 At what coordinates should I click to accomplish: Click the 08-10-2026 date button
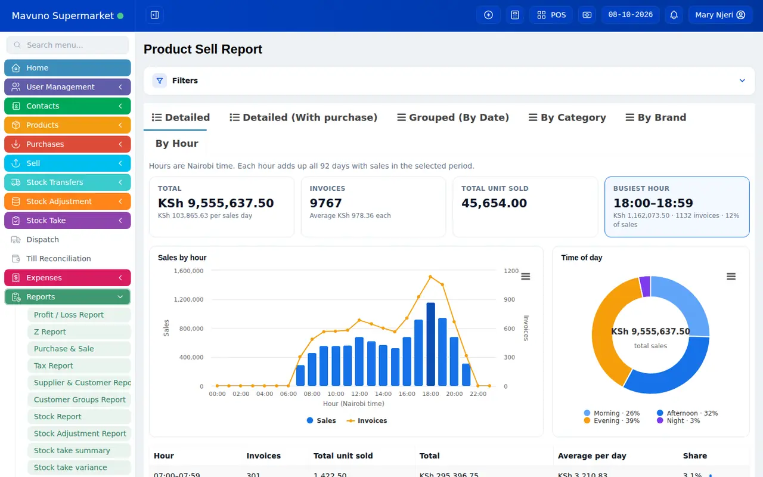pyautogui.click(x=631, y=15)
